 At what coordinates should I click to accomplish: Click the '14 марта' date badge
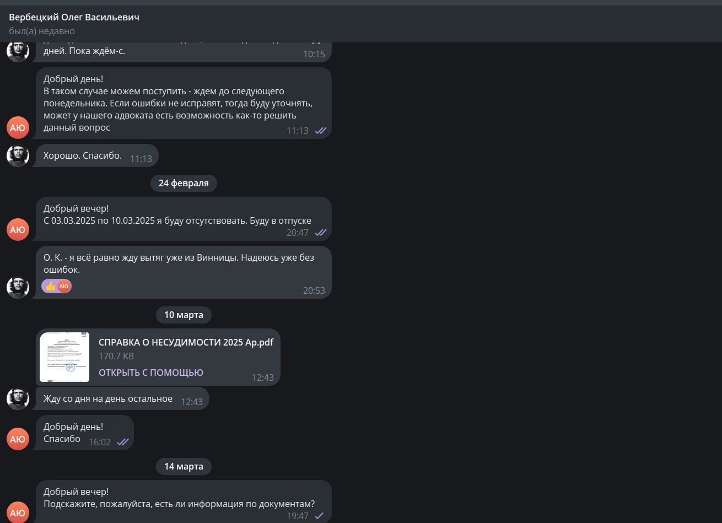point(184,466)
